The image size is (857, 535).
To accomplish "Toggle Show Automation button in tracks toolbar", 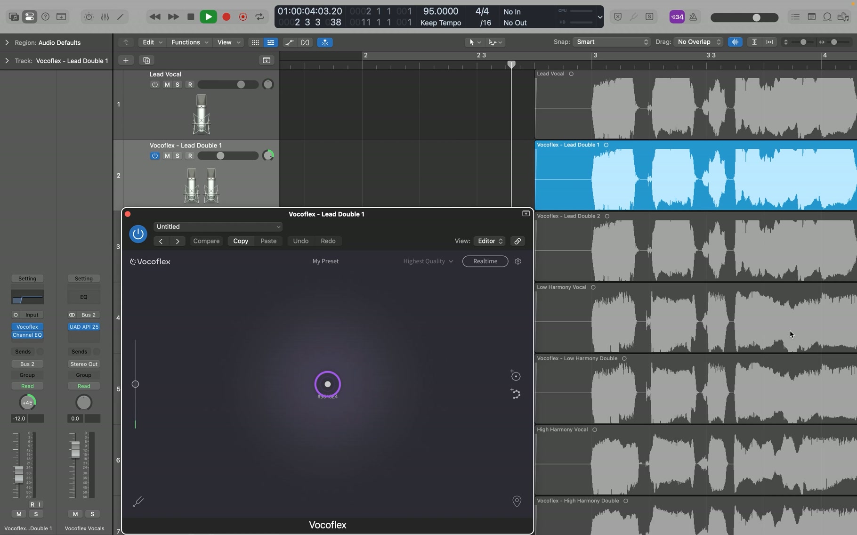I will coord(290,42).
